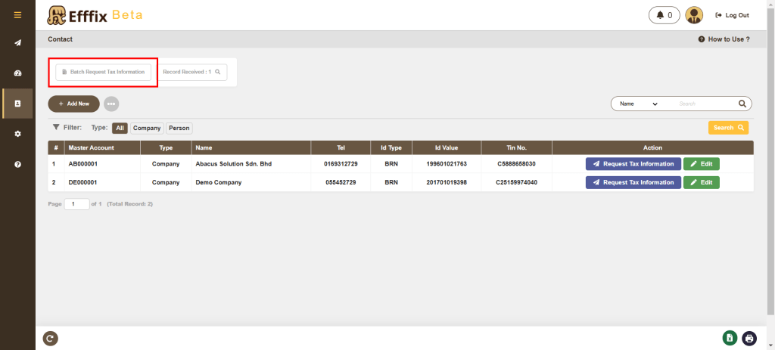Expand more options ellipsis button
775x350 pixels.
pyautogui.click(x=111, y=104)
